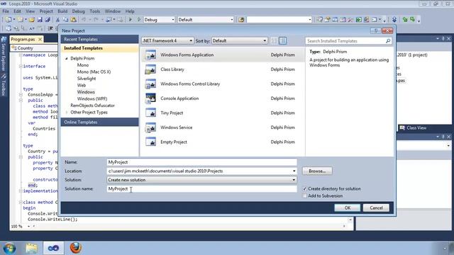
Task: Click the project Name text field
Action: pos(201,162)
